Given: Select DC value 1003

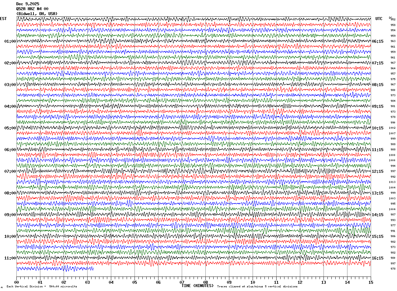Looking at the screenshot, I should pyautogui.click(x=392, y=198).
